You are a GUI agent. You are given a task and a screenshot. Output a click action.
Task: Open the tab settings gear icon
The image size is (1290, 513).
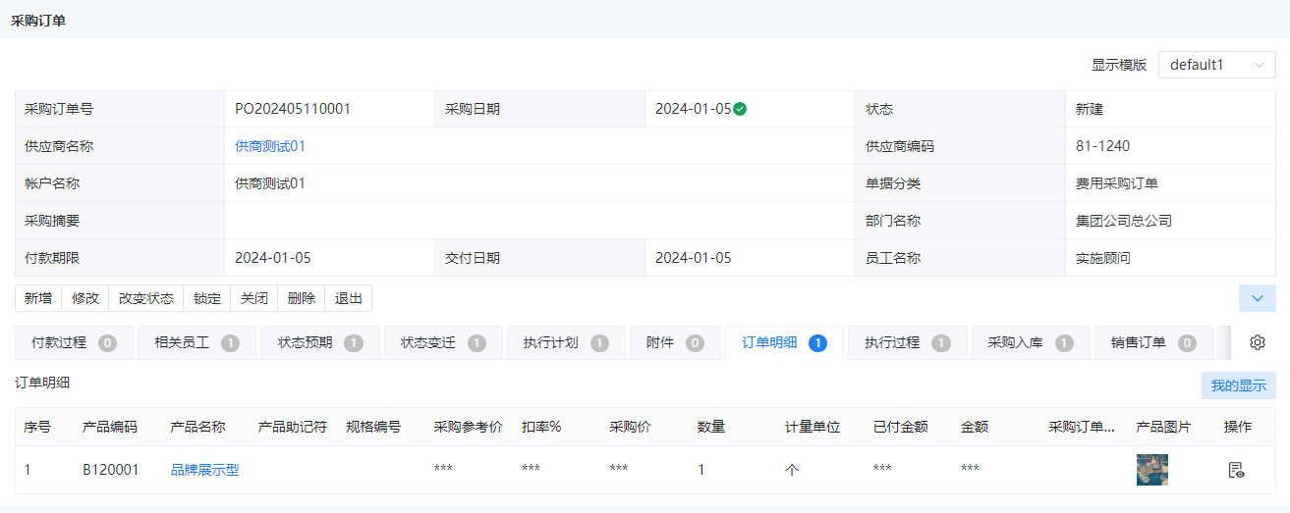click(1257, 342)
